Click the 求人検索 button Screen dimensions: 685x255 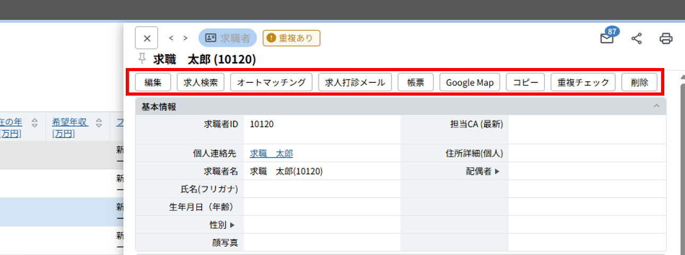coord(200,82)
